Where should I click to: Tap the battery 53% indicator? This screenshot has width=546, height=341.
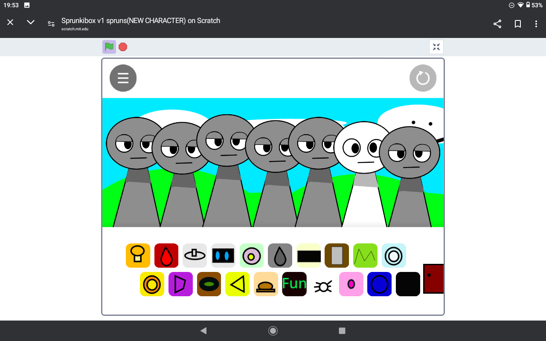tap(534, 5)
